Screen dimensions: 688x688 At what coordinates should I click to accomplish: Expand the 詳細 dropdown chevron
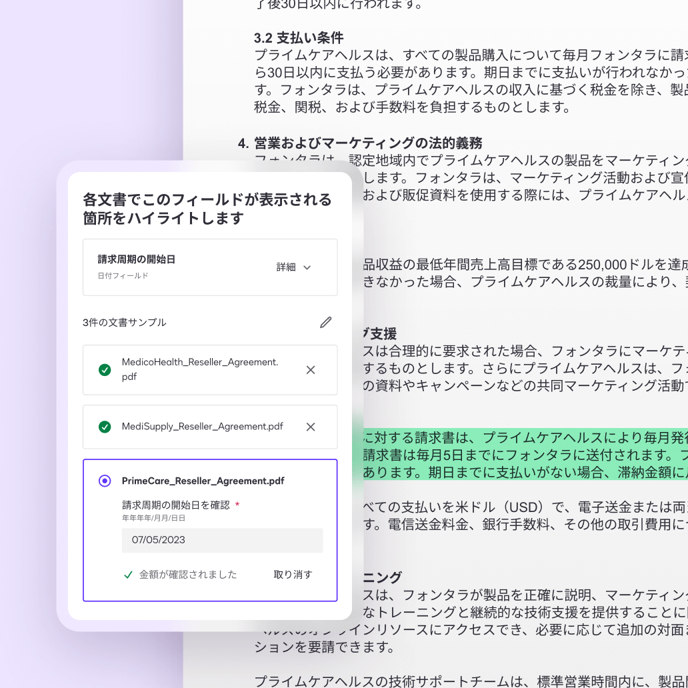pyautogui.click(x=307, y=267)
